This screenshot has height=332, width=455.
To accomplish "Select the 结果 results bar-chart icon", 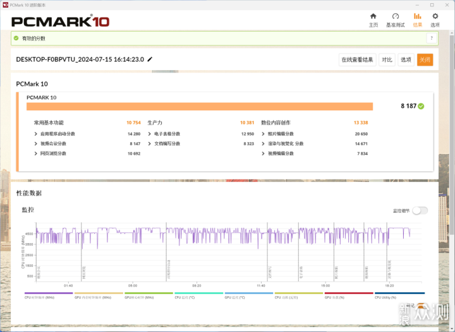I will 417,16.
